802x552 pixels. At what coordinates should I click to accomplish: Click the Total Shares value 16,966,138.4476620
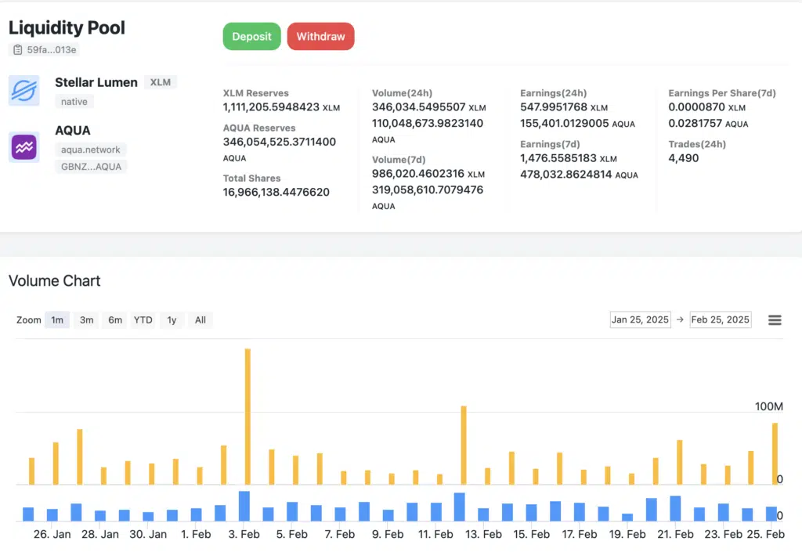(x=276, y=192)
